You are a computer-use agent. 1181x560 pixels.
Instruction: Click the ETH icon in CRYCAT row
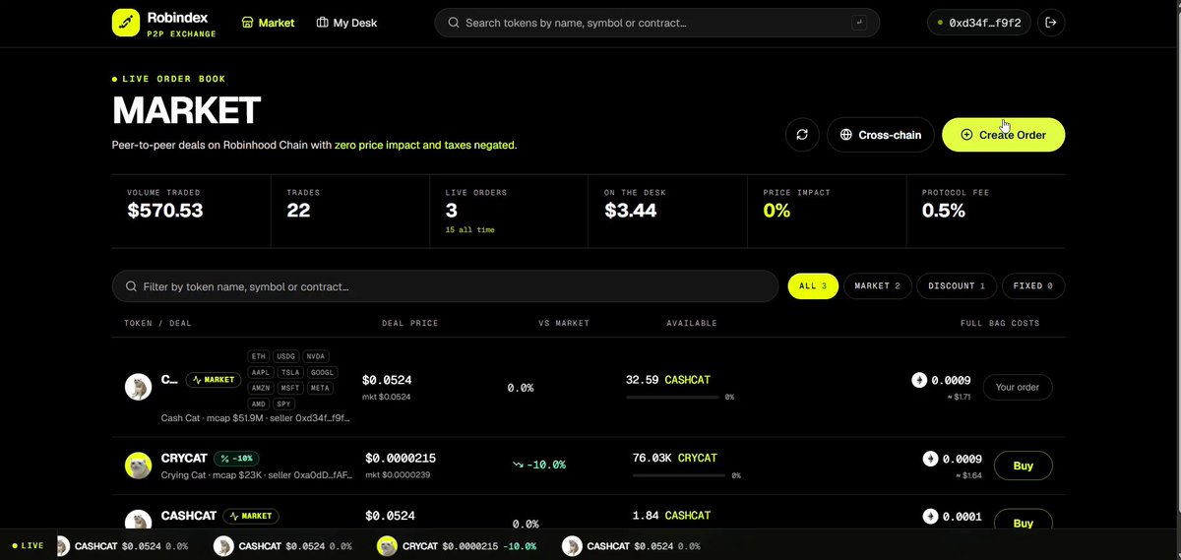pyautogui.click(x=930, y=459)
